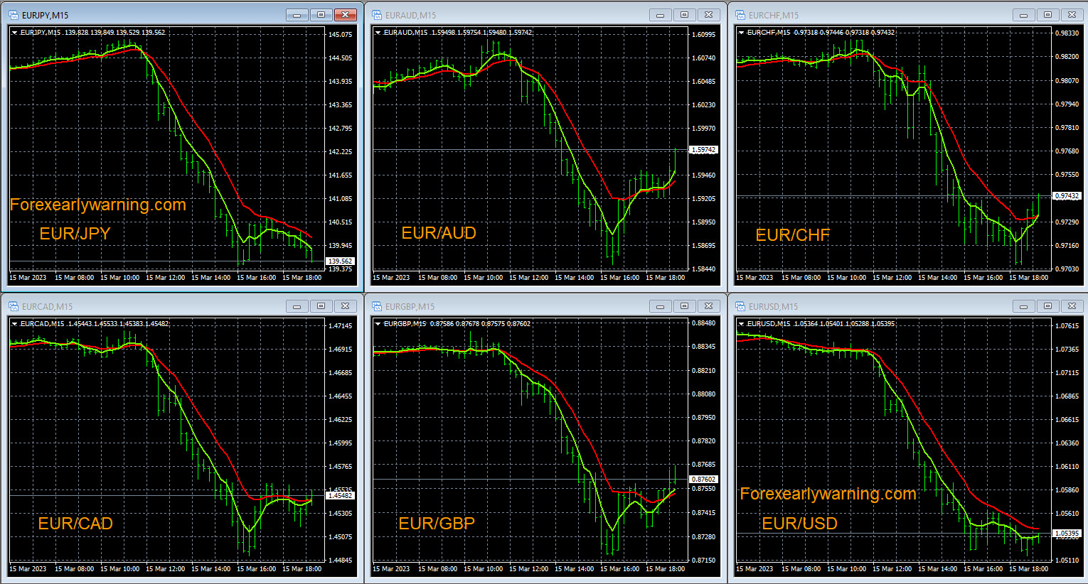Screen dimensions: 1088x584
Task: Click the EURGBP,M15 title bar chart icon
Action: click(377, 306)
